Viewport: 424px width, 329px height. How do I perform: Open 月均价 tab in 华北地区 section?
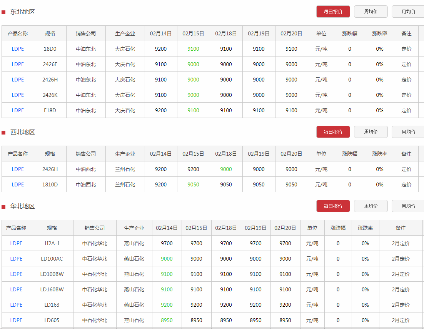[407, 206]
